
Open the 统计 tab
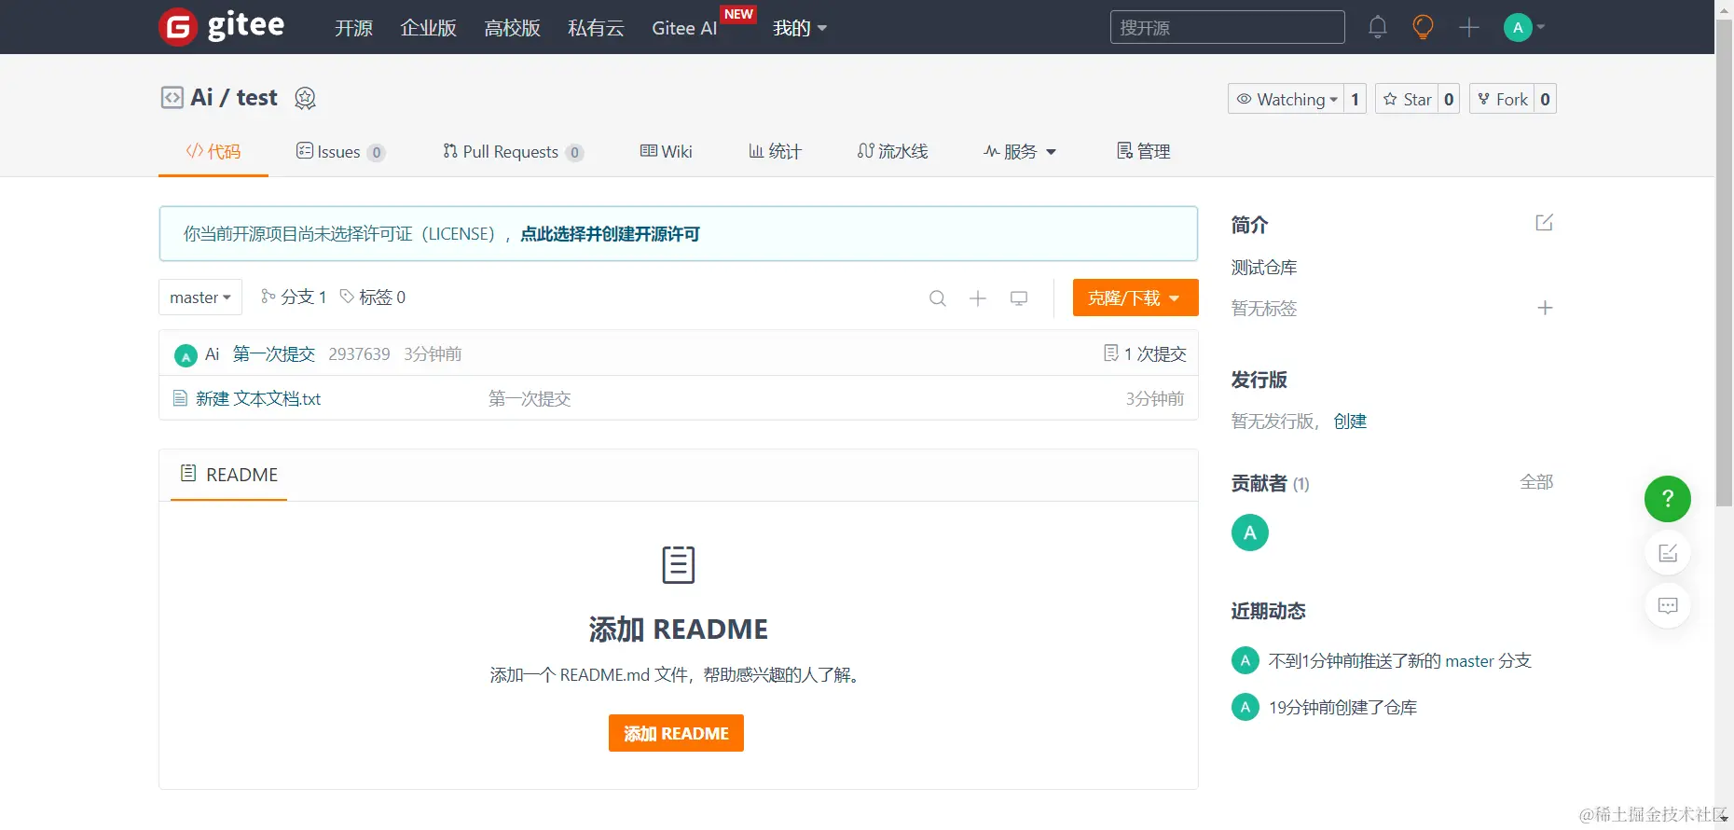click(775, 151)
